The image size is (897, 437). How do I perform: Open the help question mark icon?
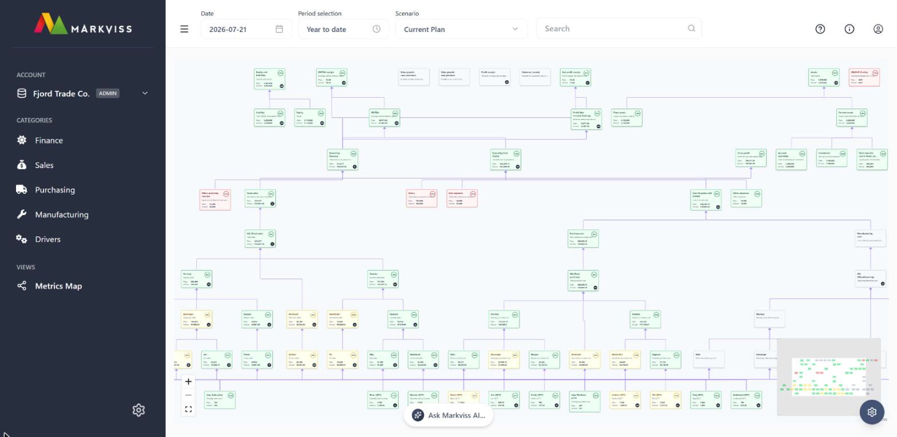pos(820,29)
